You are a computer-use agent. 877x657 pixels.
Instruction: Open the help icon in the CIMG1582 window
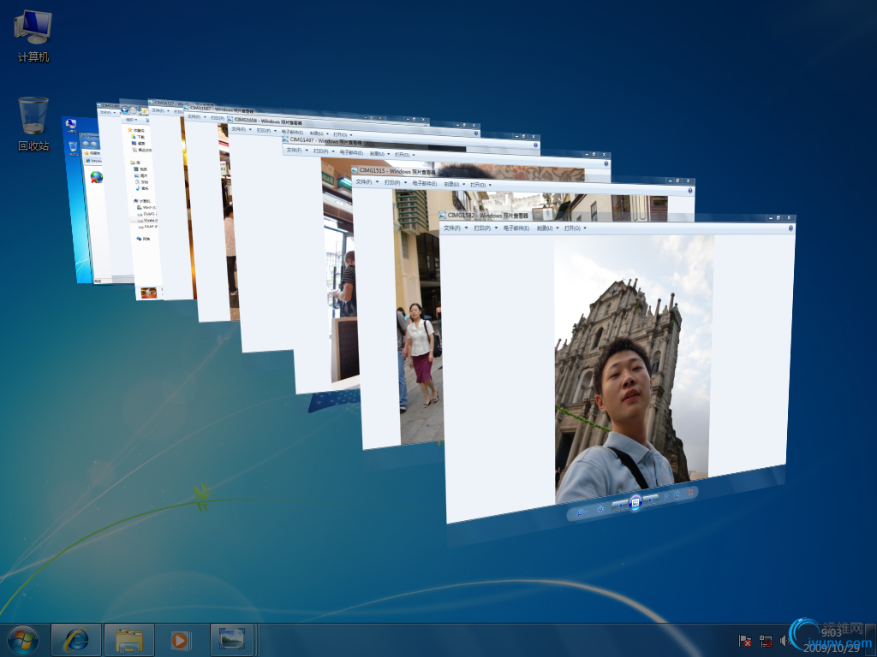(790, 228)
